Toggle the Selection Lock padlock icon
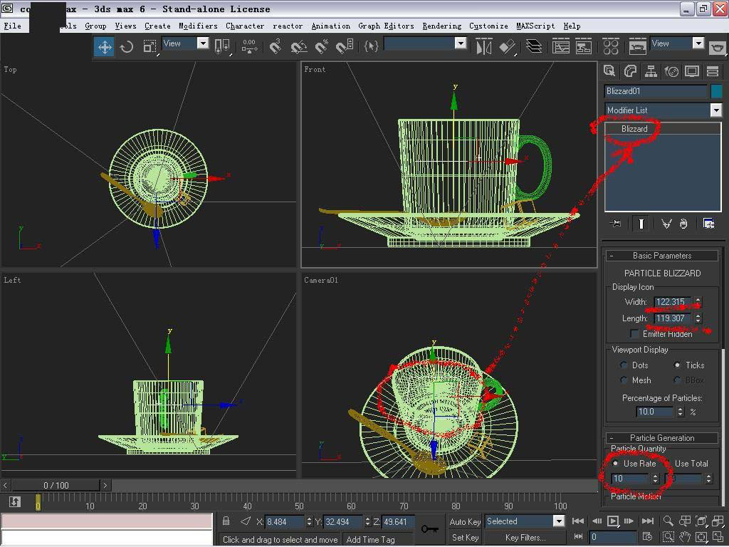 click(x=226, y=521)
